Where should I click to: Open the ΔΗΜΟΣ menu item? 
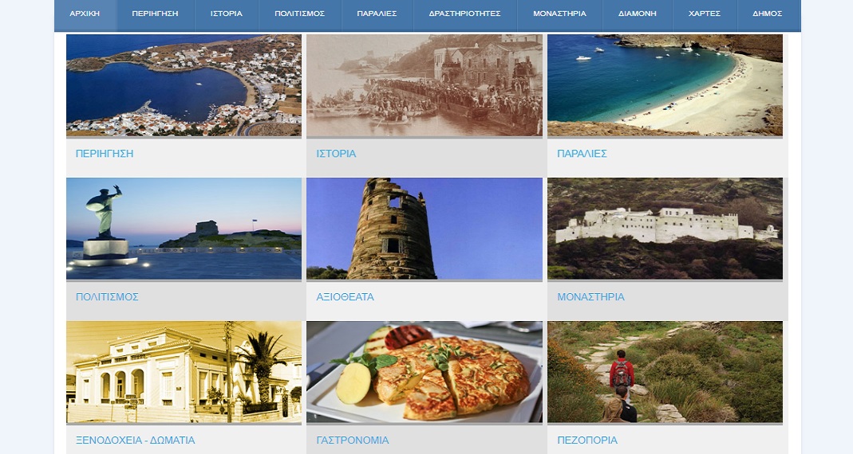coord(767,14)
